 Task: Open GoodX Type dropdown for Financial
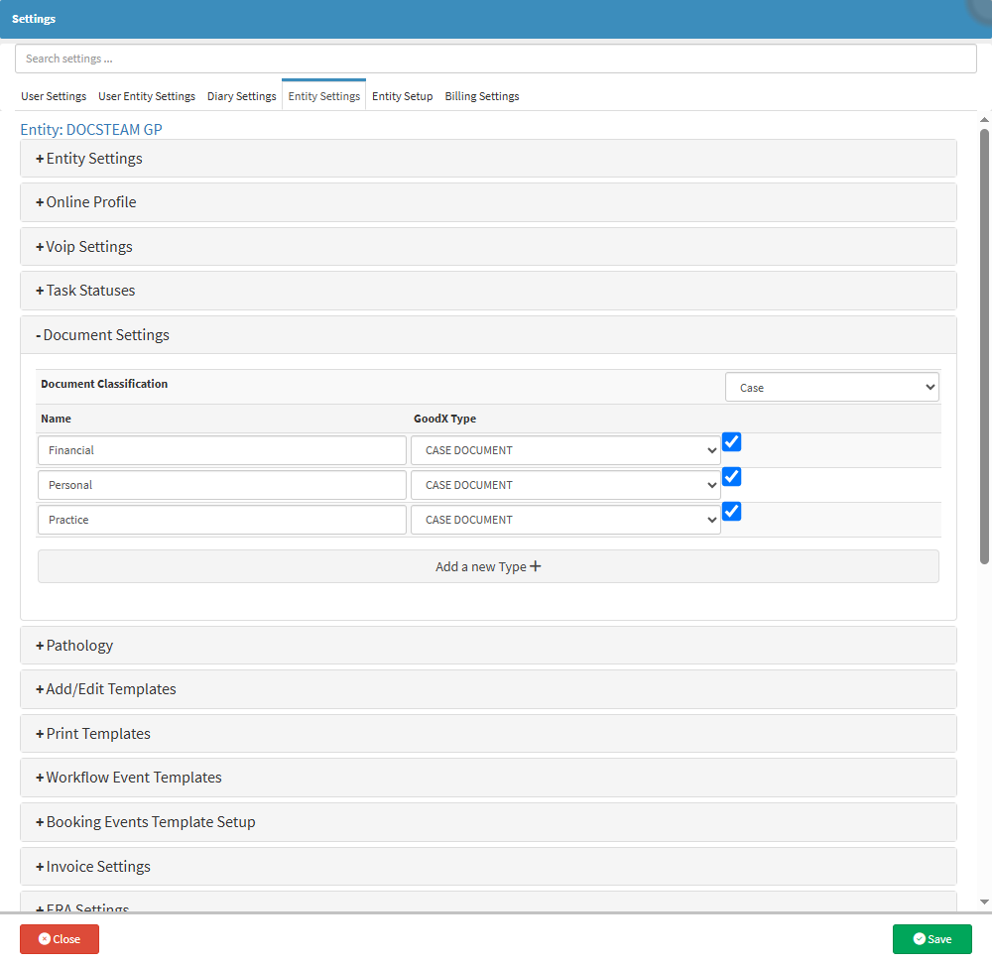coord(565,450)
